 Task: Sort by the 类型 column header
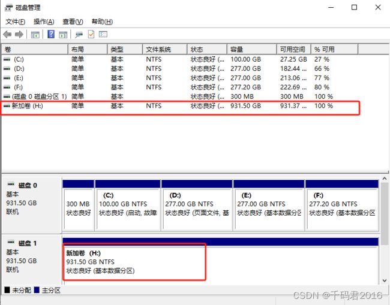coord(125,49)
